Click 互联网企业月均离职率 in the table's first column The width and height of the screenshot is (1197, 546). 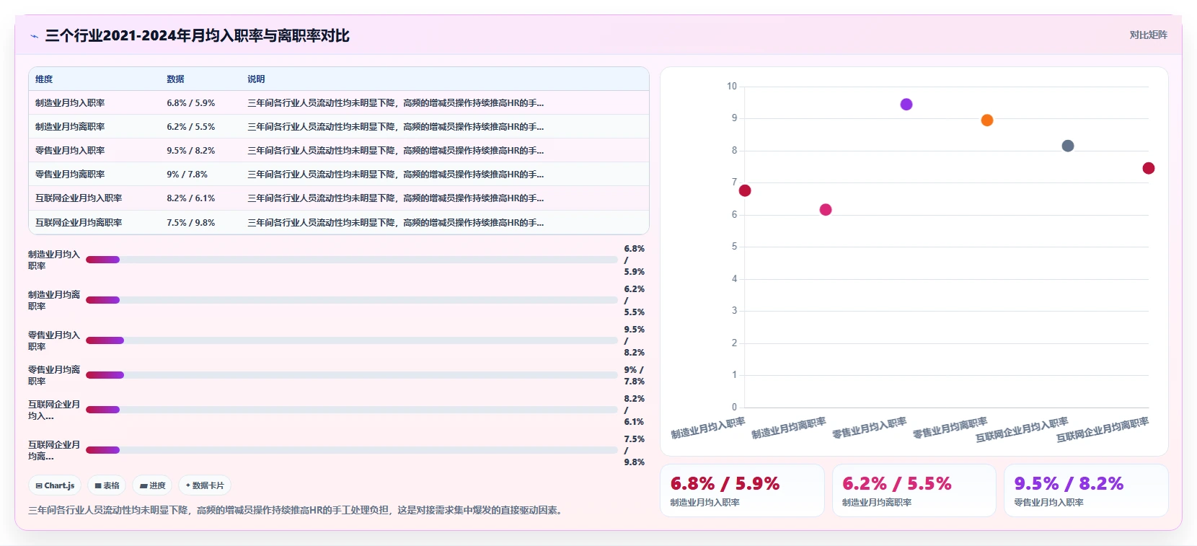coord(79,222)
